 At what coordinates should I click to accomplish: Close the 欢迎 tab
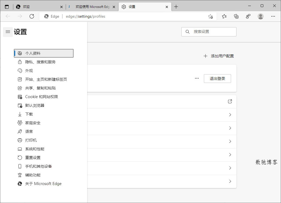click(61, 7)
